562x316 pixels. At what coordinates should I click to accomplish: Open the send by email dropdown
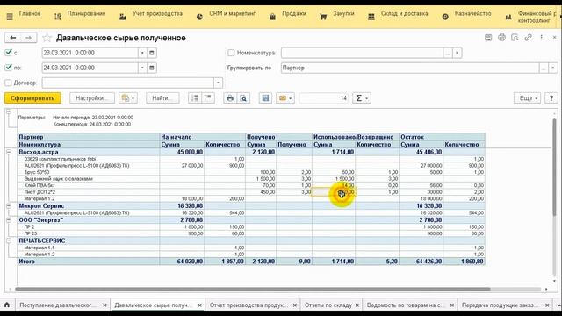coord(285,98)
